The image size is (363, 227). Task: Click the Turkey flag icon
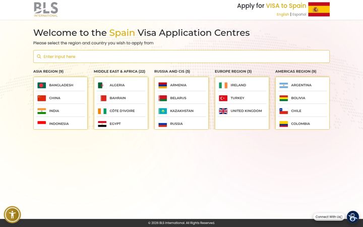point(223,98)
